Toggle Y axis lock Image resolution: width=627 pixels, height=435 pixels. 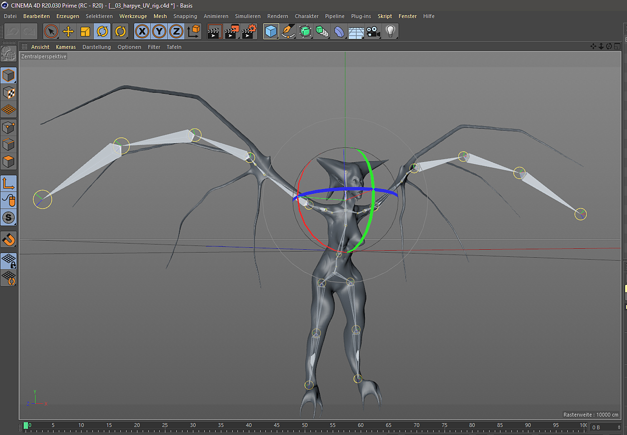(x=159, y=32)
